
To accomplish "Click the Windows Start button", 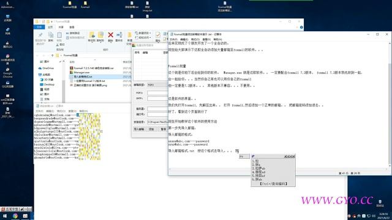I will pos(4,216).
